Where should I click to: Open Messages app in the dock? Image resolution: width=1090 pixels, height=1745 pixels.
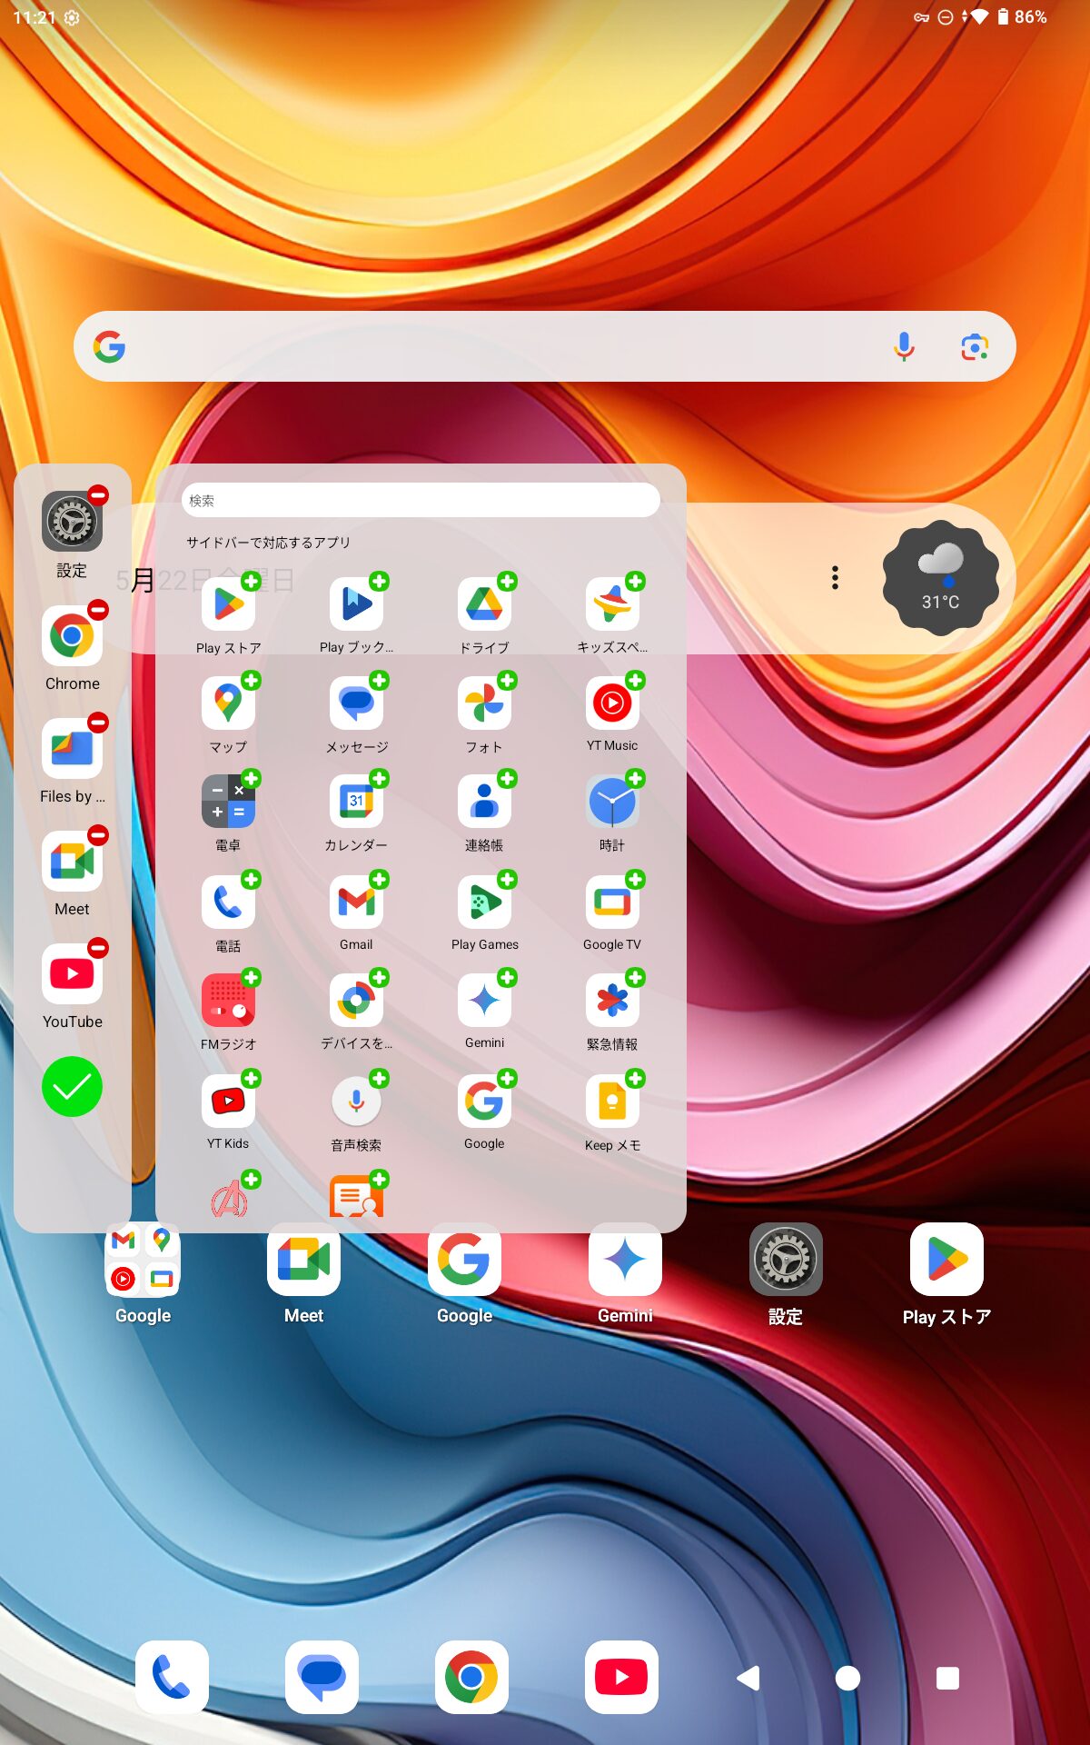point(322,1677)
